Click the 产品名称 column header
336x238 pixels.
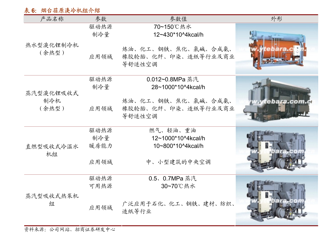[x=52, y=19]
